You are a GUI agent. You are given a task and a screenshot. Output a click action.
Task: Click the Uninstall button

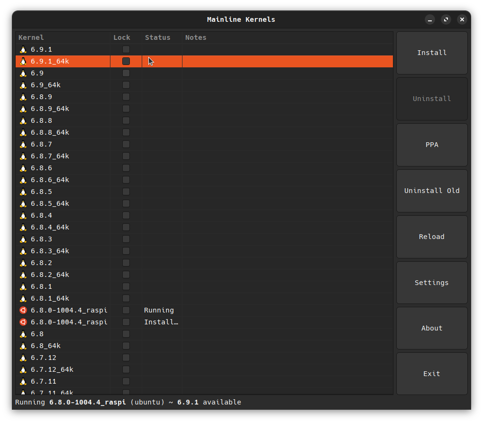pos(432,99)
